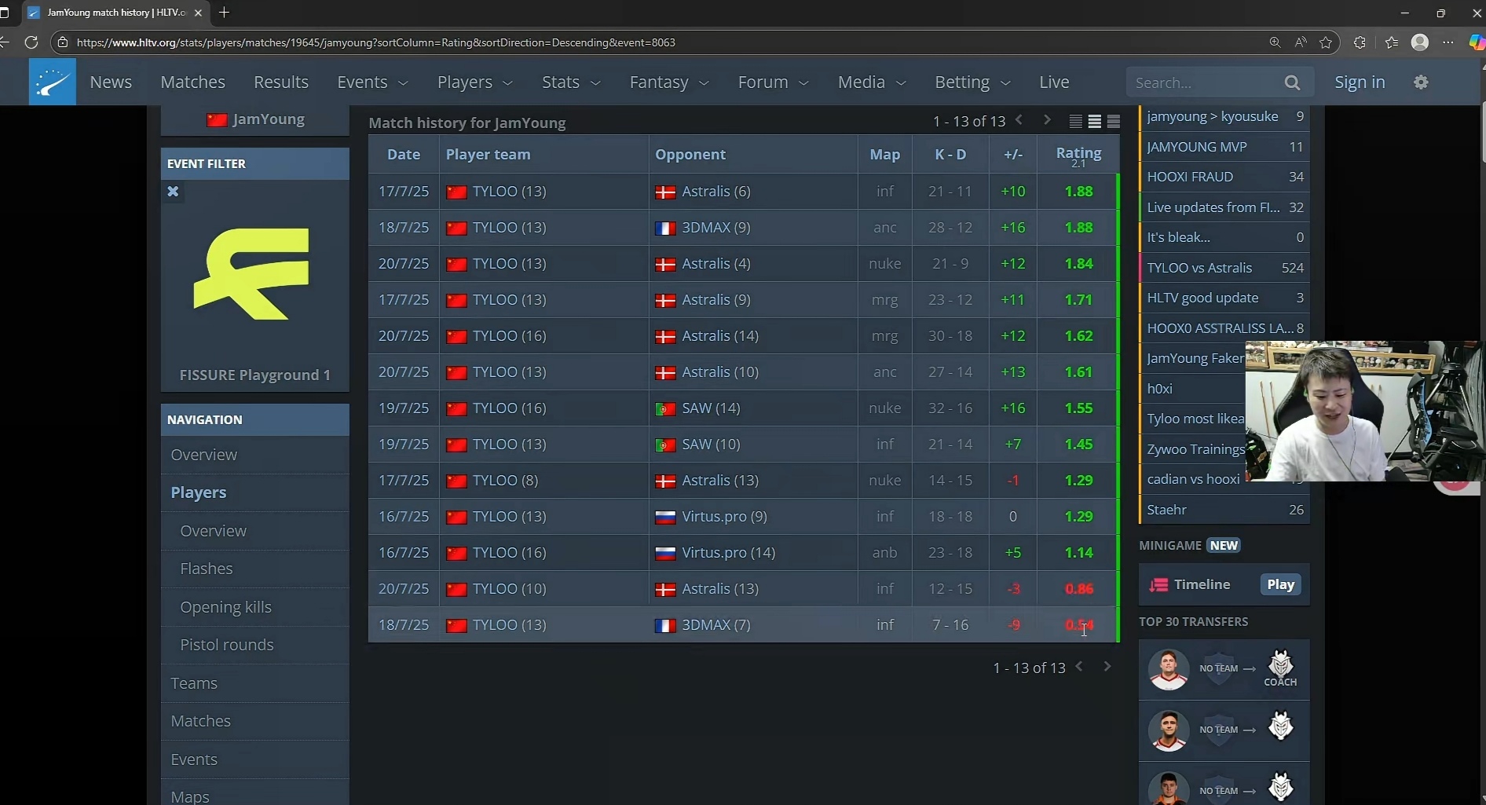
Task: Switch to spacious table density view
Action: pyautogui.click(x=1114, y=122)
